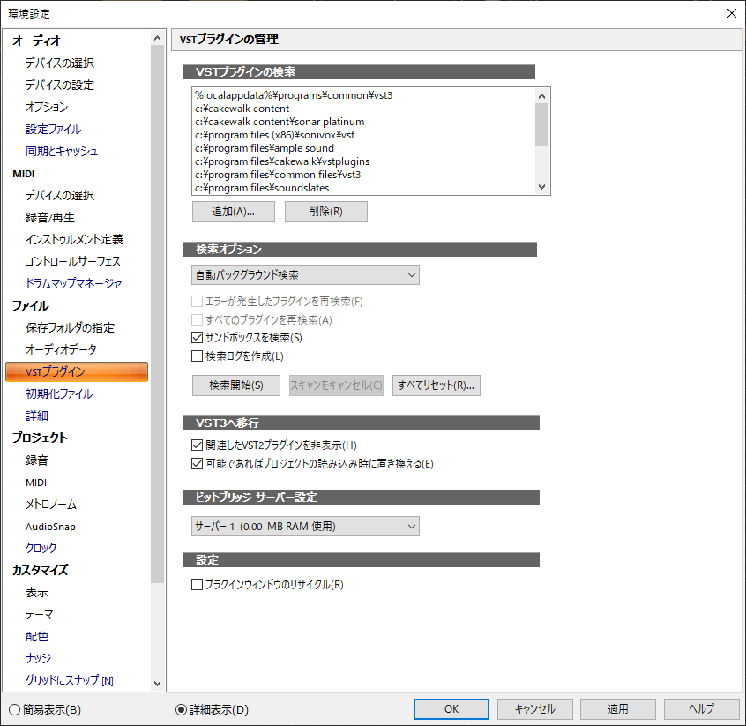Open コントロールサーフェス page

(x=73, y=261)
